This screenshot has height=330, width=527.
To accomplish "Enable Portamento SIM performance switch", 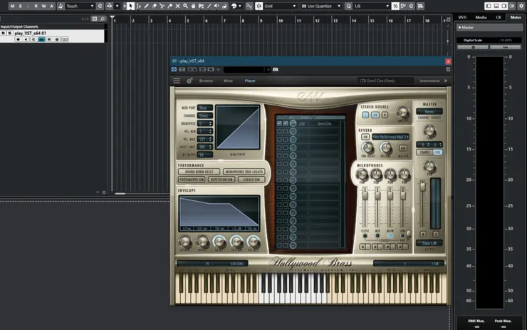I will 192,180.
